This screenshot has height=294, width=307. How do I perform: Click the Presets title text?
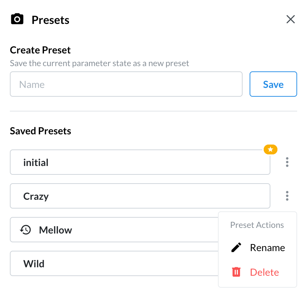(50, 20)
